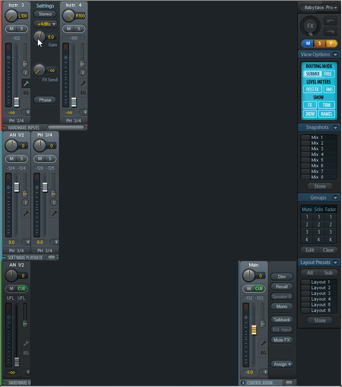
Task: Collapse the View Options section
Action: point(335,54)
